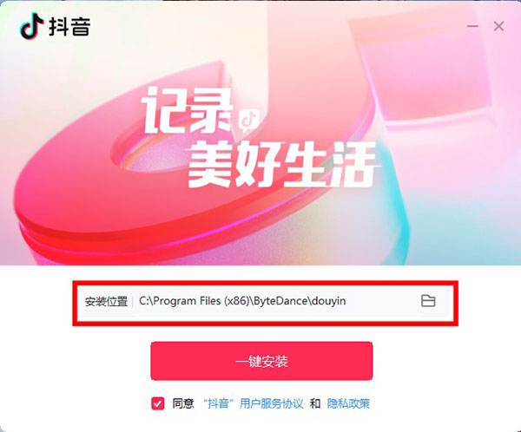This screenshot has height=432, width=521.
Task: Click the 美好生活 headline text
Action: [282, 164]
